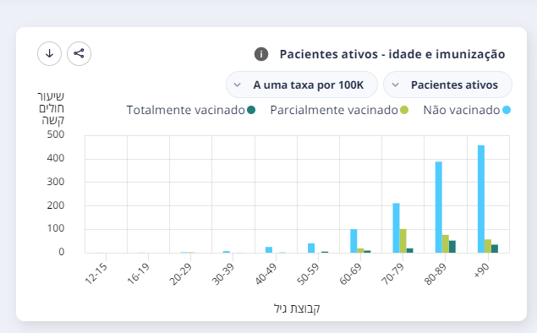
Task: Click the blue unvaccinated bar for 70-79
Action: coord(397,228)
